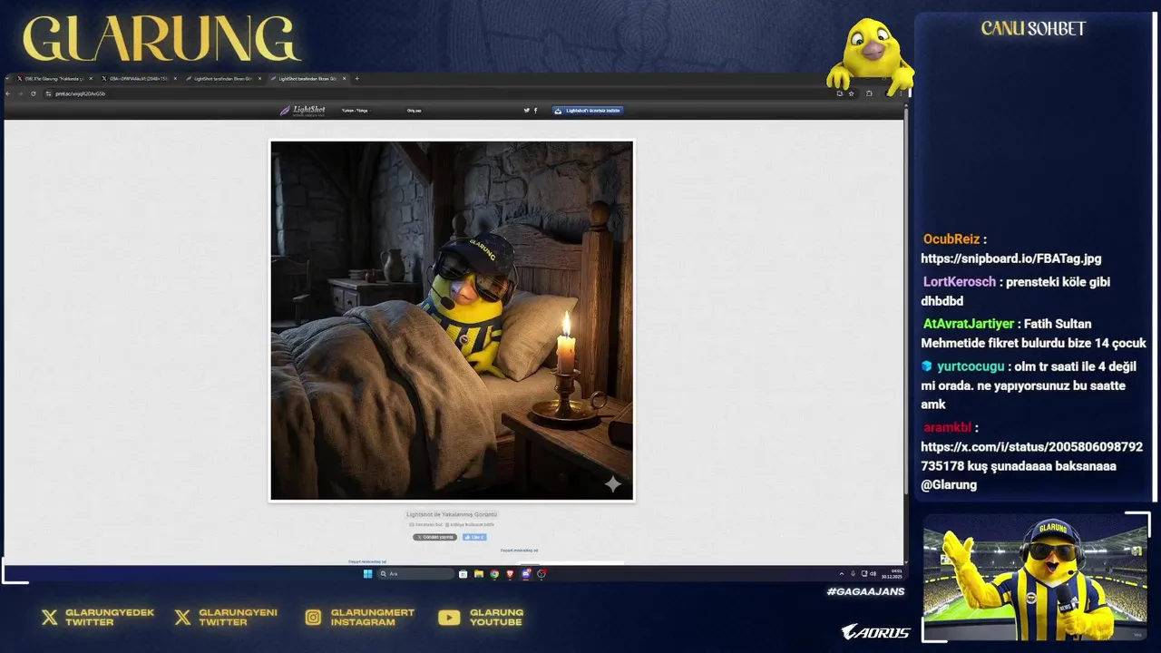Go back in browser history
This screenshot has height=653, width=1161.
(8, 93)
